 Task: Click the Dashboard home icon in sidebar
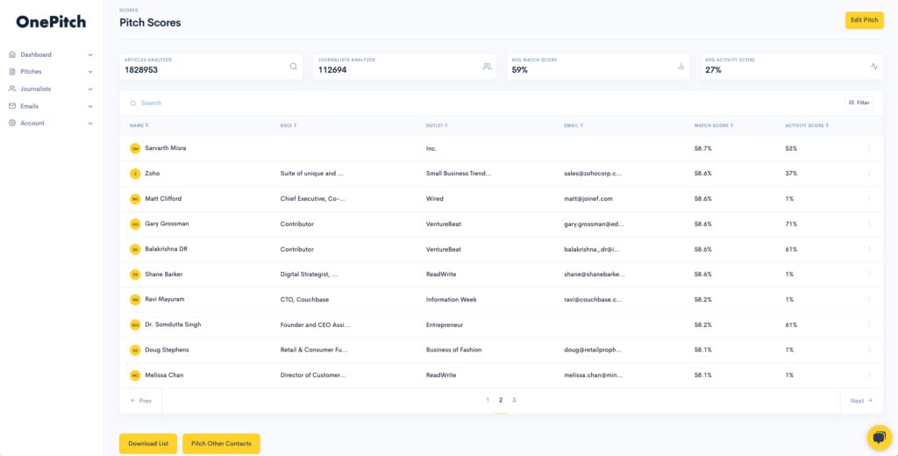click(x=12, y=54)
